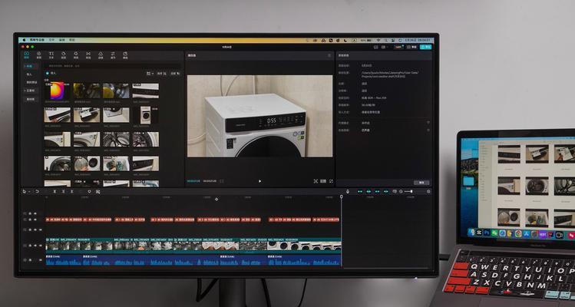Delete left of playhead tool
Screen dimensions: 575x307
(63, 191)
